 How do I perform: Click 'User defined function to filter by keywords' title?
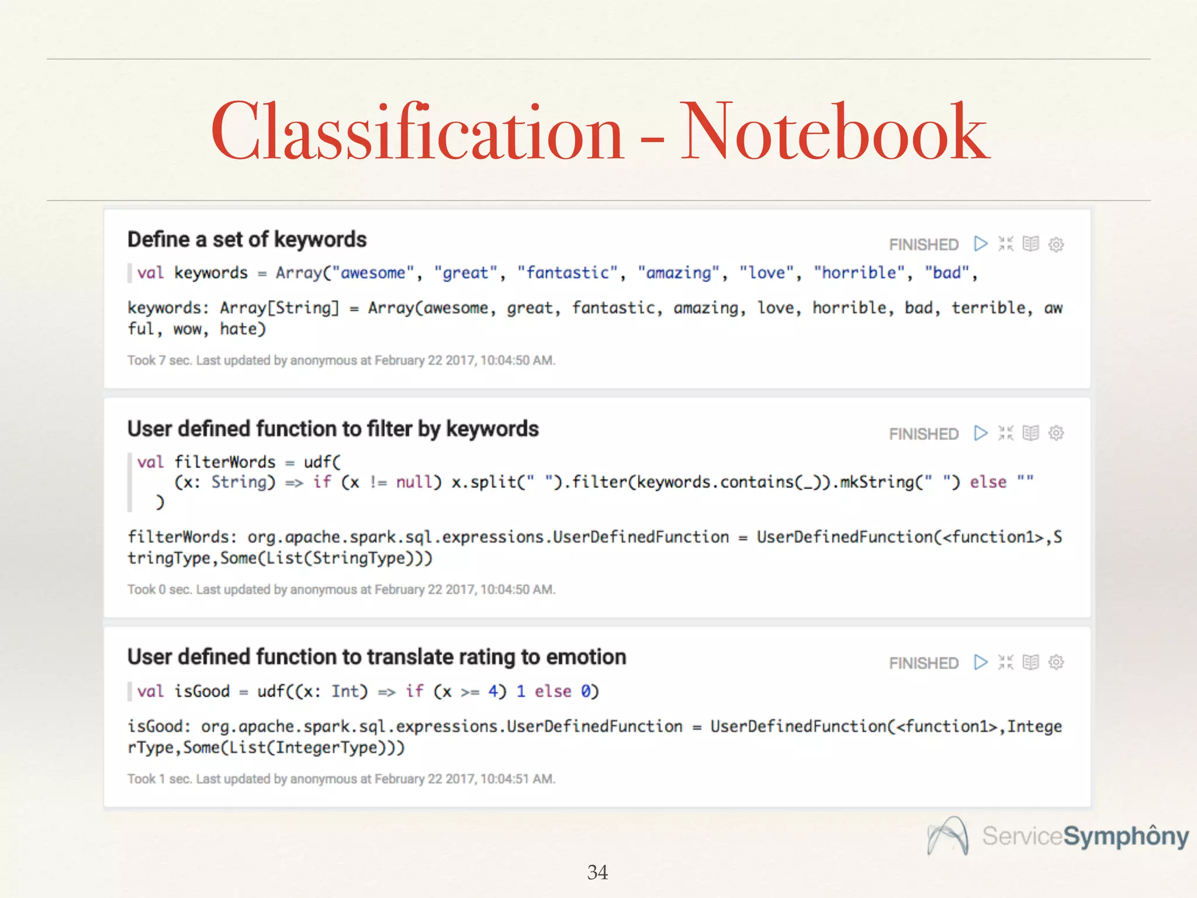tap(333, 429)
